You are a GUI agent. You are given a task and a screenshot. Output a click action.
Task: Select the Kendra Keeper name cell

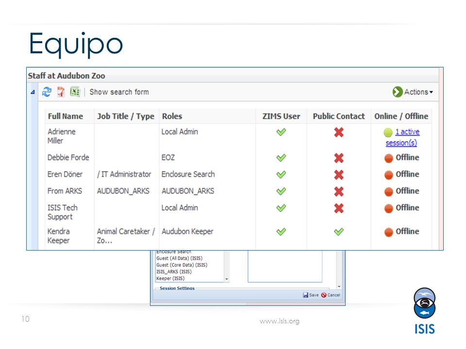(59, 236)
